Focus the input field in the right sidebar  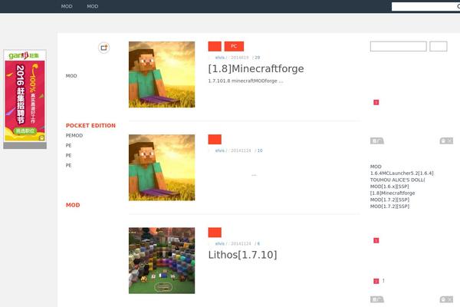coord(398,46)
